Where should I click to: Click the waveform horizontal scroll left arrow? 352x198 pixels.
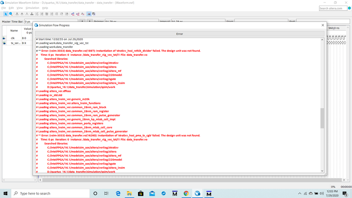point(40,180)
